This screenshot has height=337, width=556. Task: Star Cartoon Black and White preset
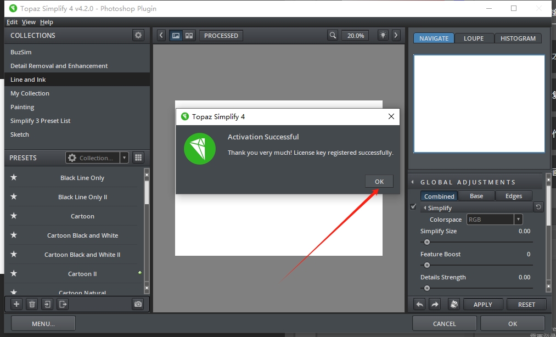[x=14, y=235]
